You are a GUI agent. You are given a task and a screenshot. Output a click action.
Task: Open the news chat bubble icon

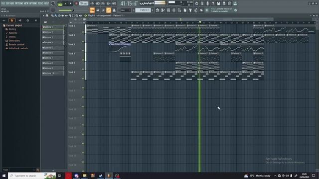[229, 3]
